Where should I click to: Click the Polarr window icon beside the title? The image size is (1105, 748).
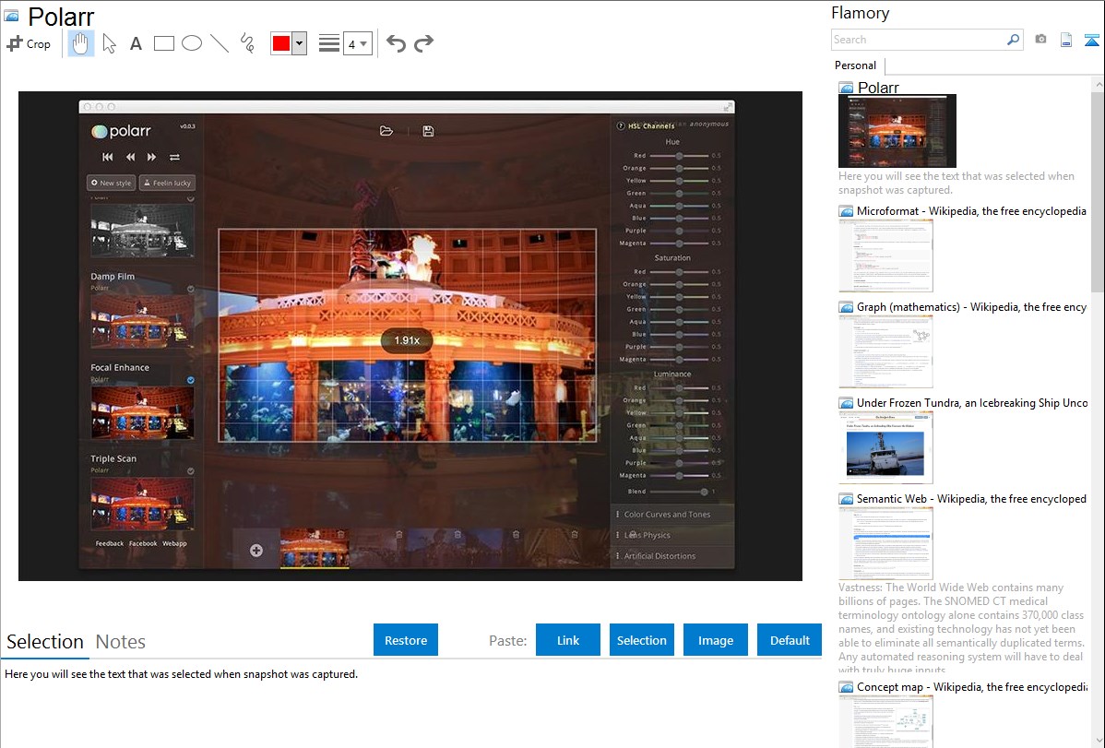[11, 15]
